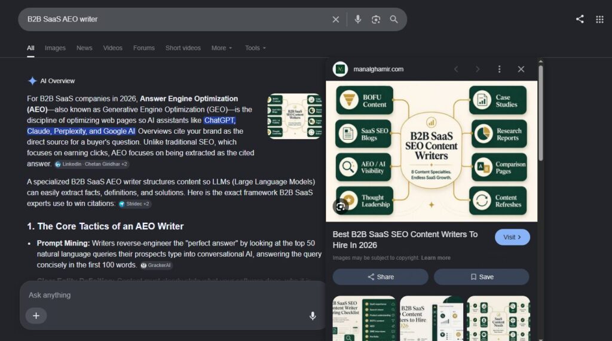612x341 pixels.
Task: Click highlighted text ChatGPT, Claude, Perplexity
Action: tap(131, 125)
